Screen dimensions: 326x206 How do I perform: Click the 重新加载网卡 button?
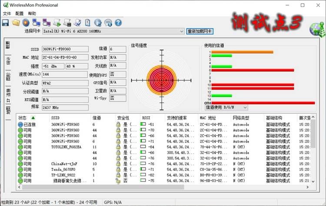click(x=200, y=31)
